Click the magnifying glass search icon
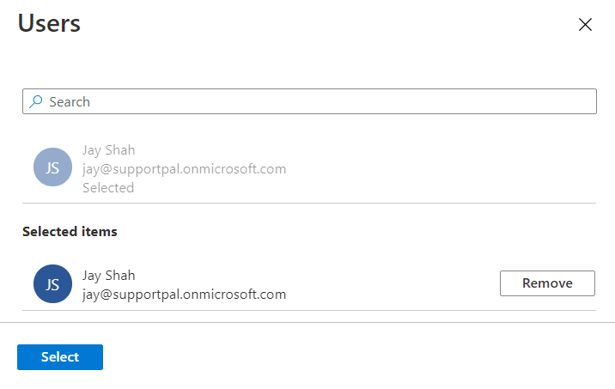Viewport: 615px width, 389px height. pyautogui.click(x=35, y=101)
